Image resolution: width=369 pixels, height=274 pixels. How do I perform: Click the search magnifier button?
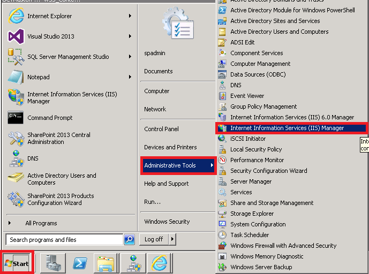coord(129,239)
